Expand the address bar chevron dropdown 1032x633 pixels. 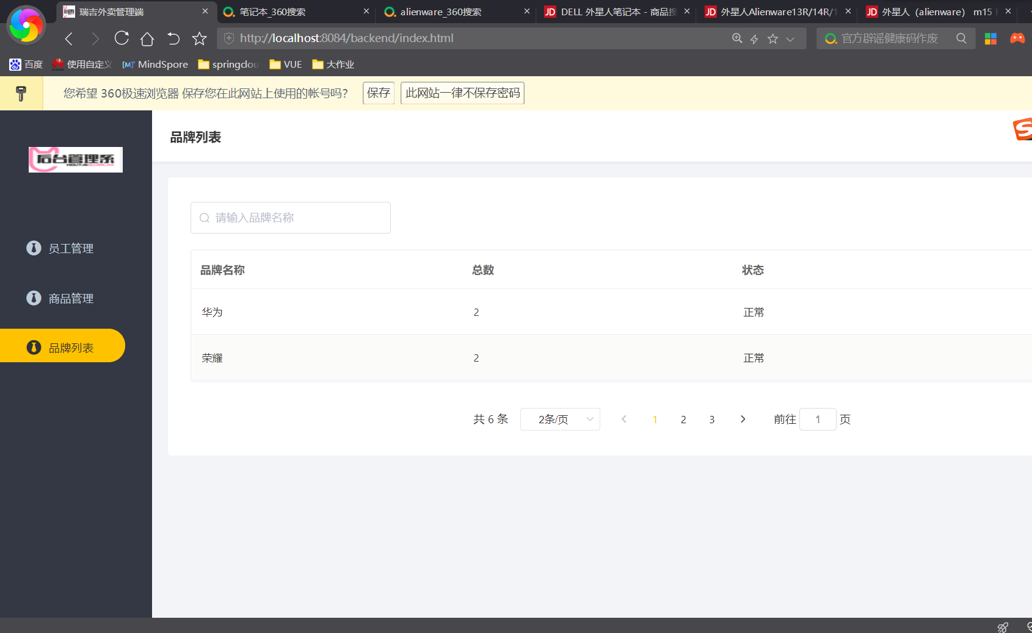(790, 39)
